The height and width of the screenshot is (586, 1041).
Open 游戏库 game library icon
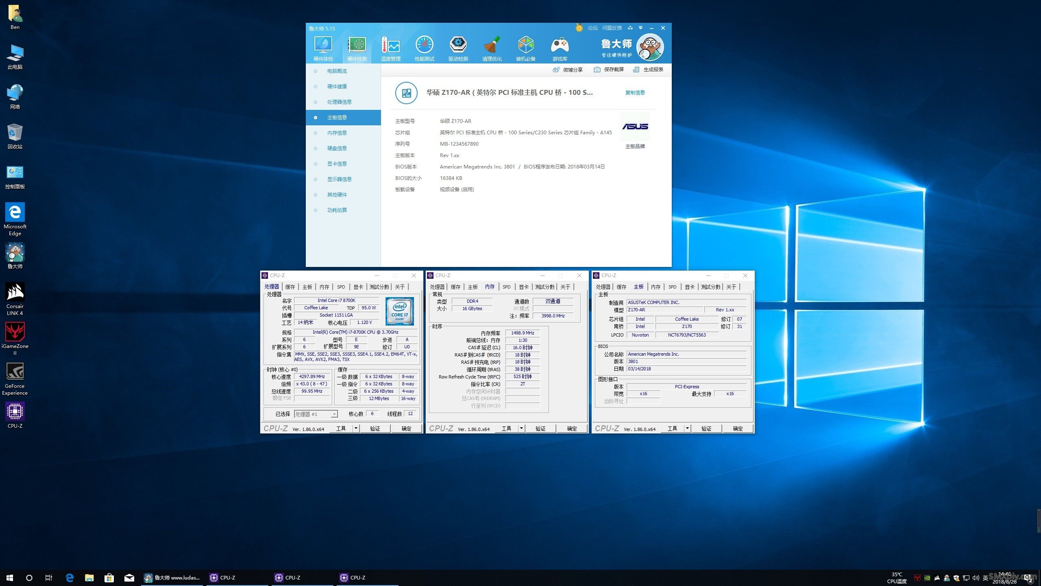(x=560, y=48)
